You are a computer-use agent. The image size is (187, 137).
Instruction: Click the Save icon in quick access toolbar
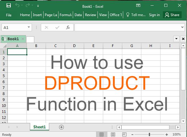click(9, 6)
